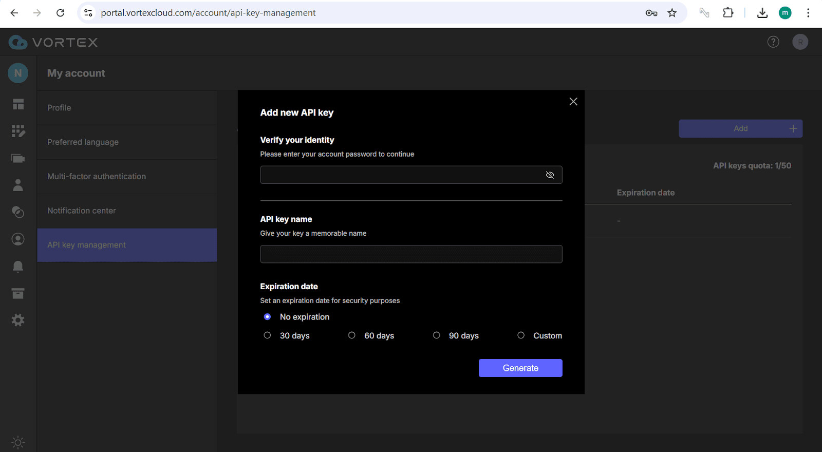Pick the 90 days expiration option
822x452 pixels.
437,335
